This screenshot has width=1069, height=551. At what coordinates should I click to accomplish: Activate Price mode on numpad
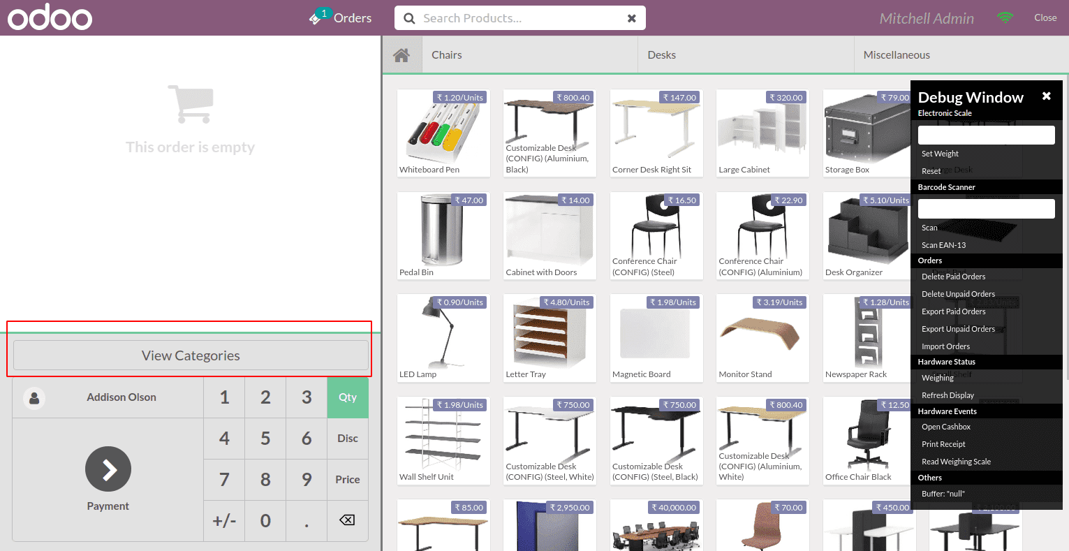348,480
